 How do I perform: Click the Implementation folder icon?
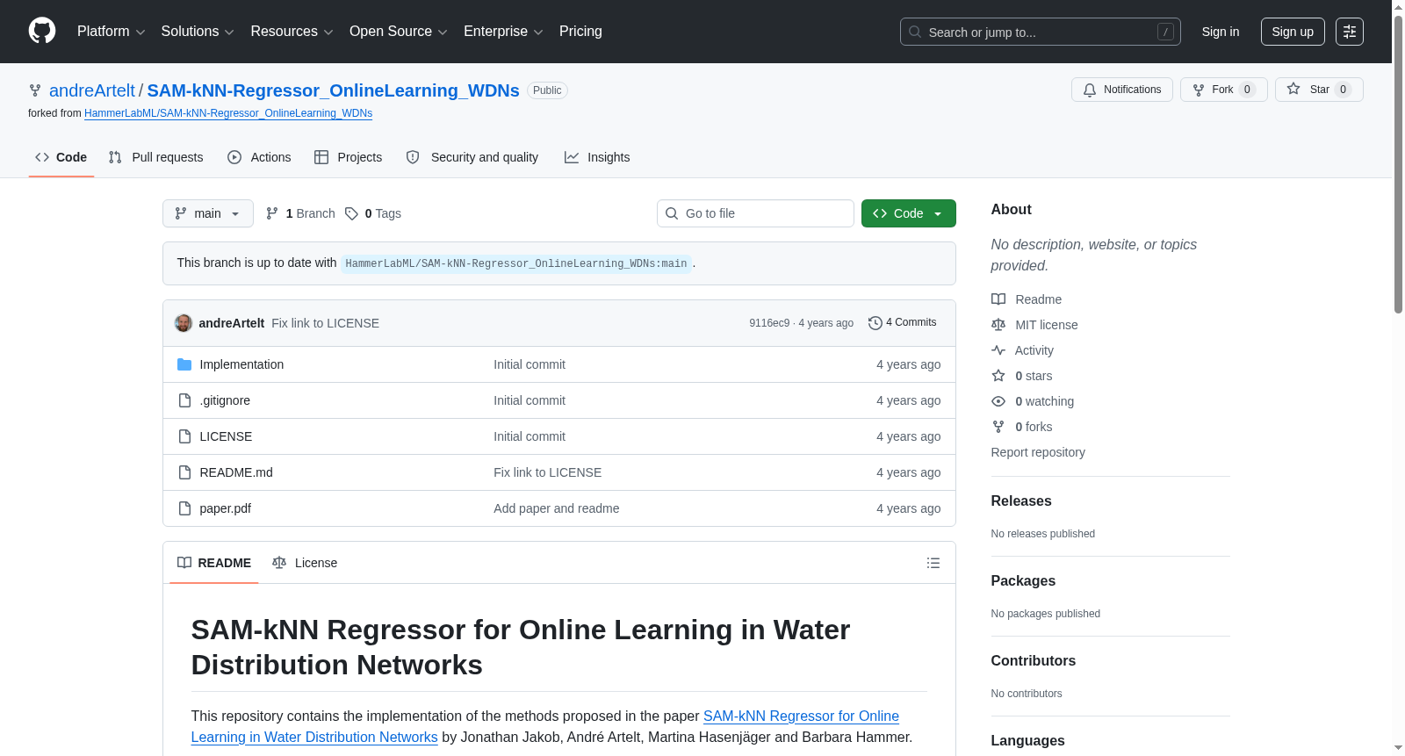pos(184,364)
